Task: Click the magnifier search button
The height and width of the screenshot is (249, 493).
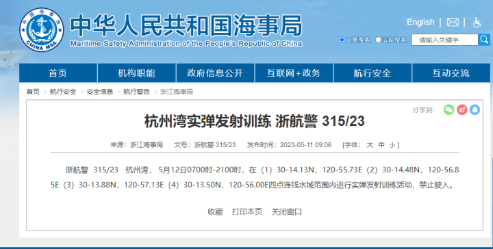Action: pyautogui.click(x=484, y=40)
